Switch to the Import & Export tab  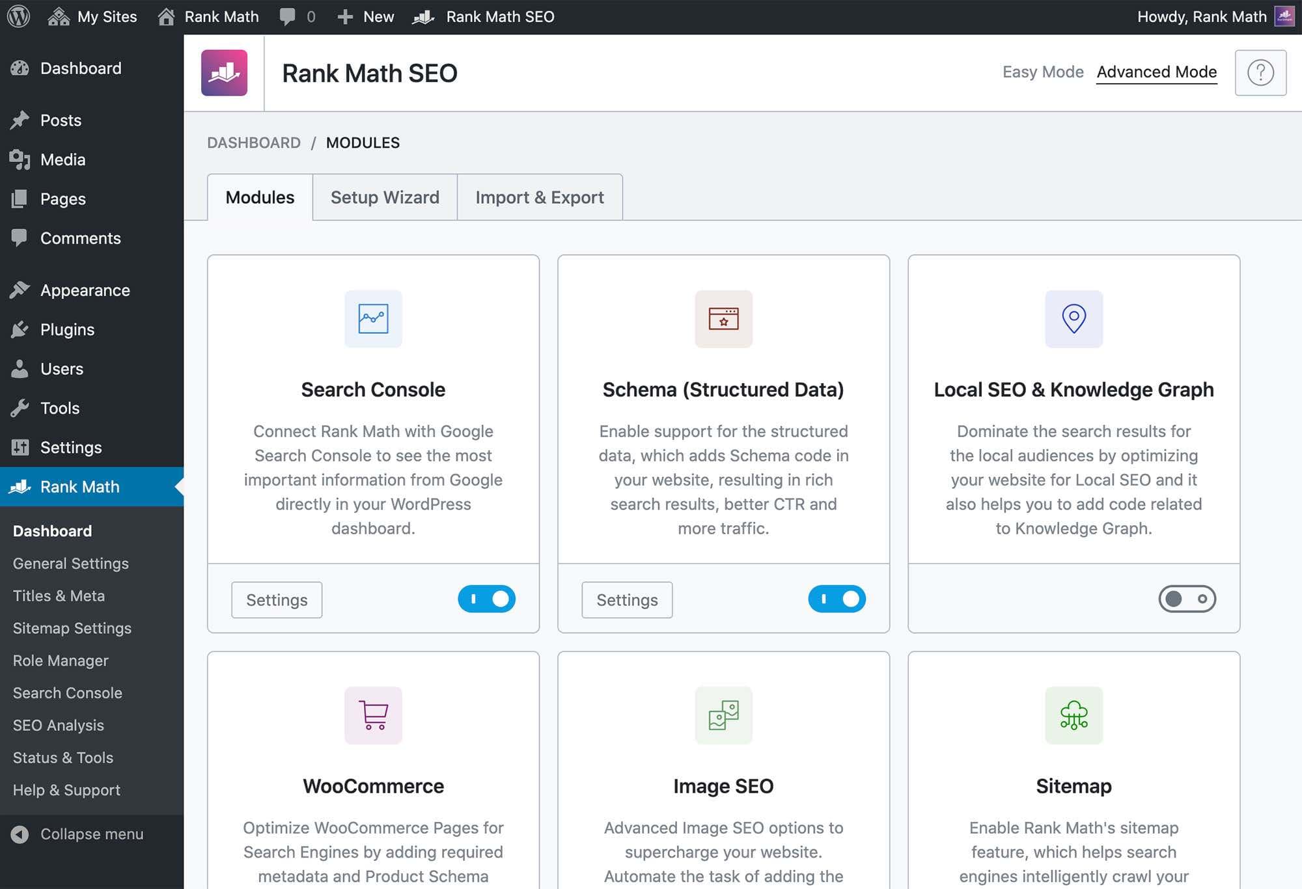coord(539,197)
